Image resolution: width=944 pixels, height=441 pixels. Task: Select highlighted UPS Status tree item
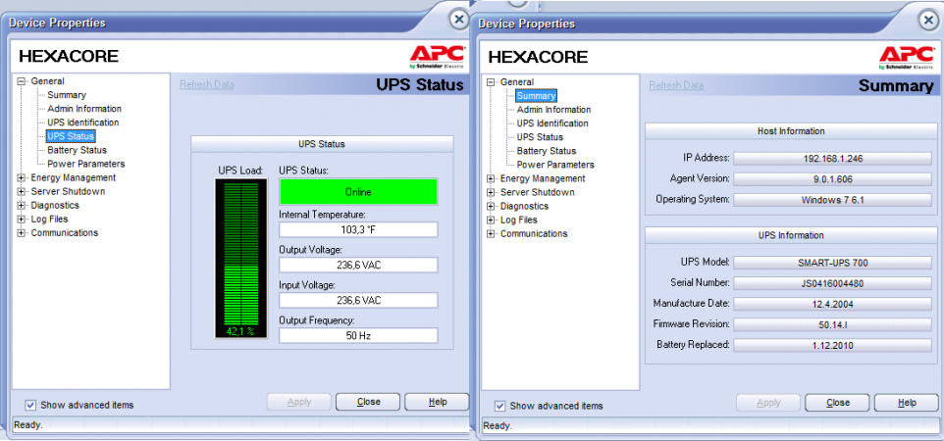coord(71,136)
